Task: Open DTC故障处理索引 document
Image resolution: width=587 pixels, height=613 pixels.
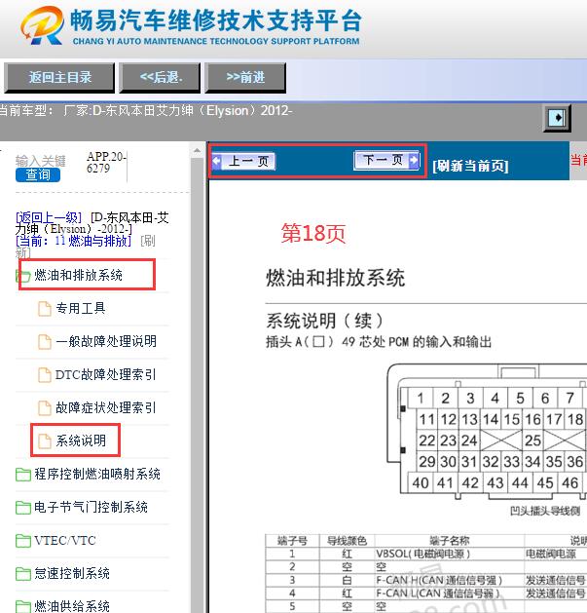Action: click(x=105, y=374)
